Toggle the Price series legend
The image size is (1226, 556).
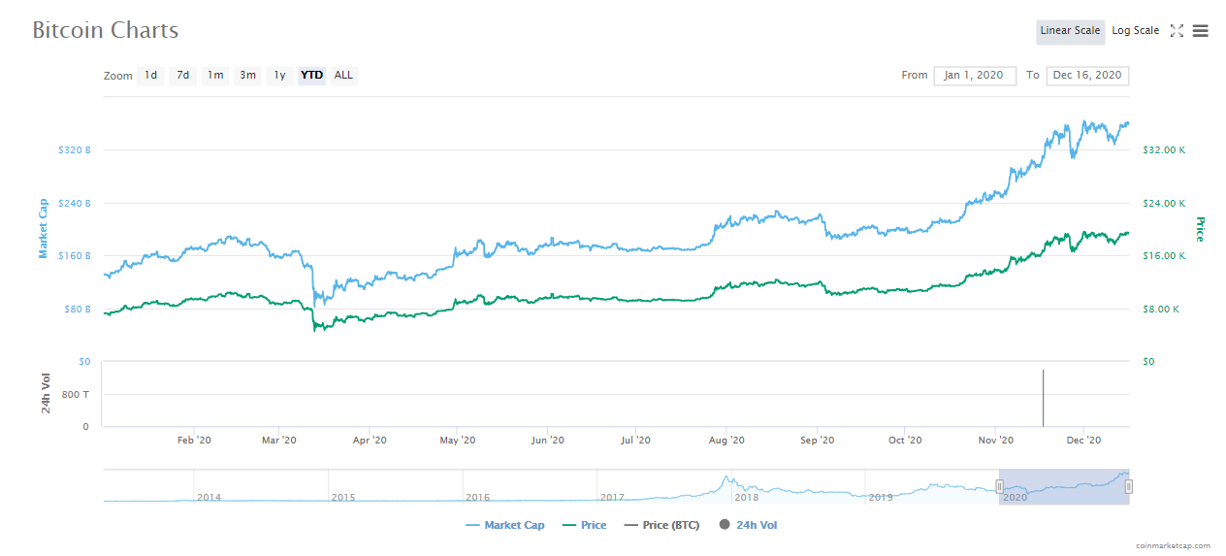[x=584, y=525]
